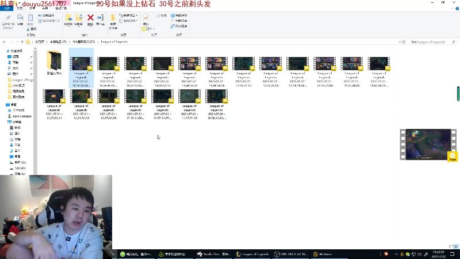Select the video ending 12.55.07.07
Viewport: 460px width, 259px height.
[243, 72]
